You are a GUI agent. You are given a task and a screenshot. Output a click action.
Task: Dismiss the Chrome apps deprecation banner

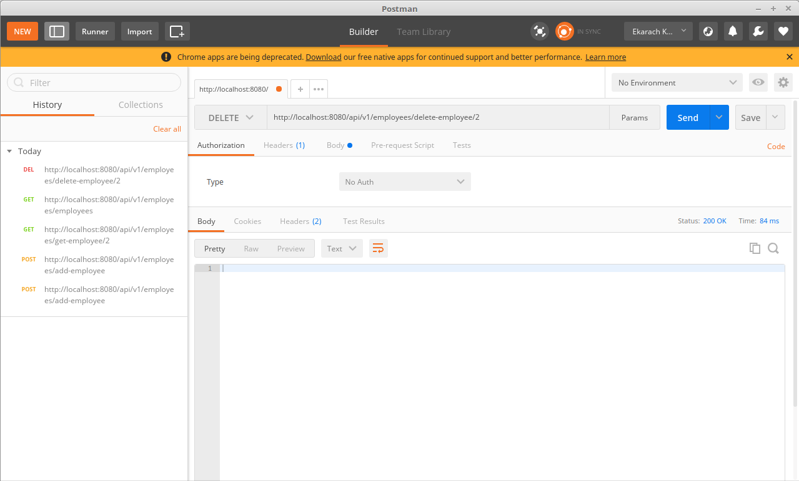coord(790,57)
